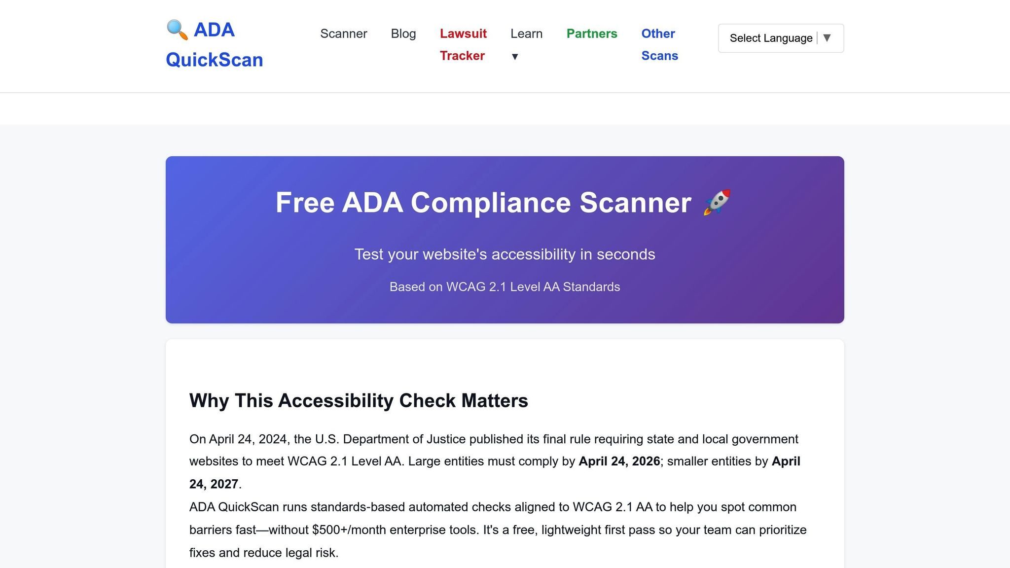1010x568 pixels.
Task: Click the bold April 24, 2026 date
Action: 619,461
